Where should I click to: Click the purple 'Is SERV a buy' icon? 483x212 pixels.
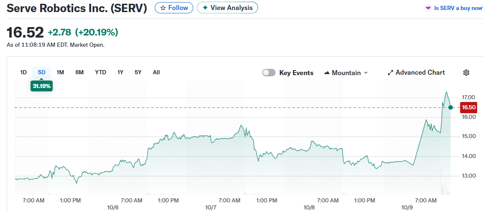(428, 8)
